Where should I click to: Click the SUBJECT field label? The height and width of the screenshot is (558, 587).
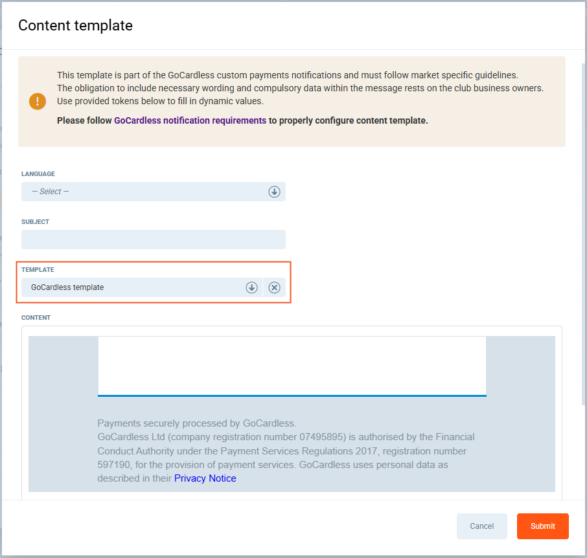[35, 222]
